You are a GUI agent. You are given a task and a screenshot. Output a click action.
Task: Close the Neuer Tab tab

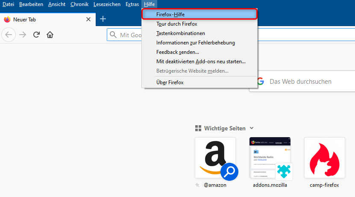point(88,20)
